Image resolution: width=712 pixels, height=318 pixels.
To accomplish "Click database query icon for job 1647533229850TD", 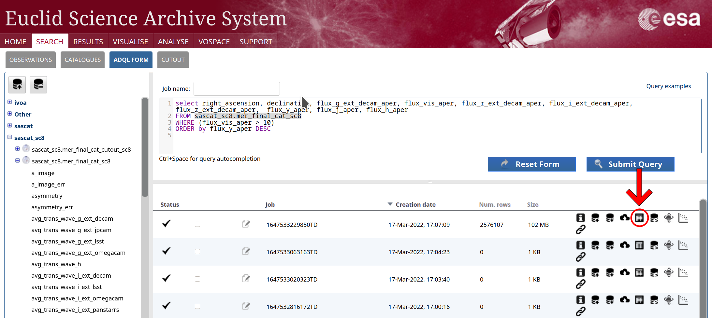I will click(x=654, y=218).
